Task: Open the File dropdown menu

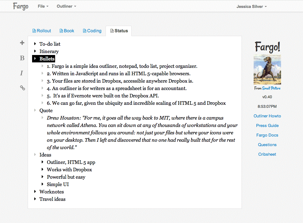Action: (43, 6)
